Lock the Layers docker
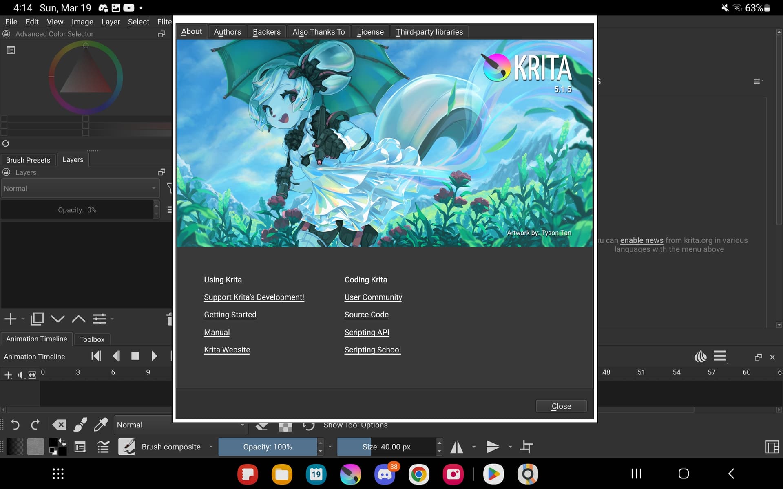783x489 pixels. tap(7, 172)
